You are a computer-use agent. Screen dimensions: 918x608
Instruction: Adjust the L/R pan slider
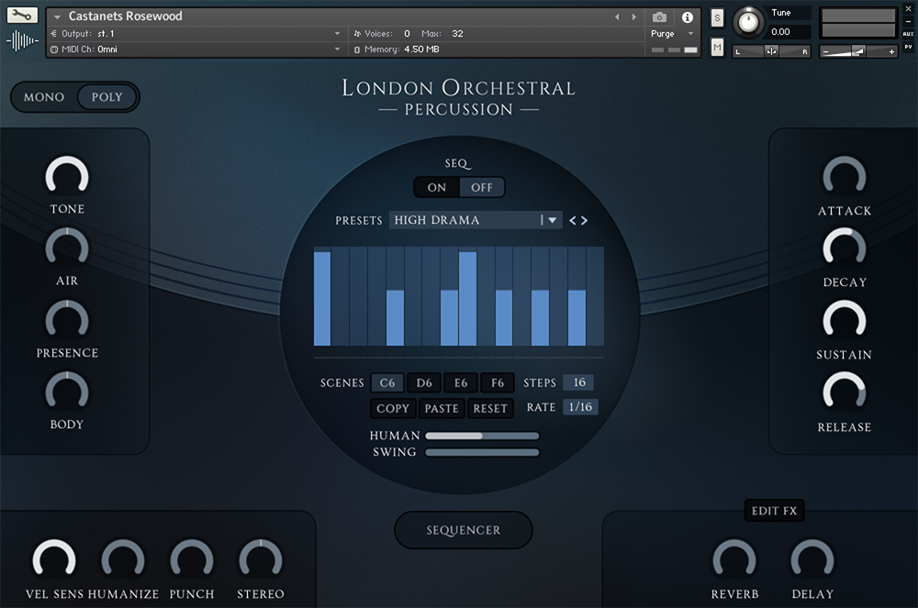point(772,52)
